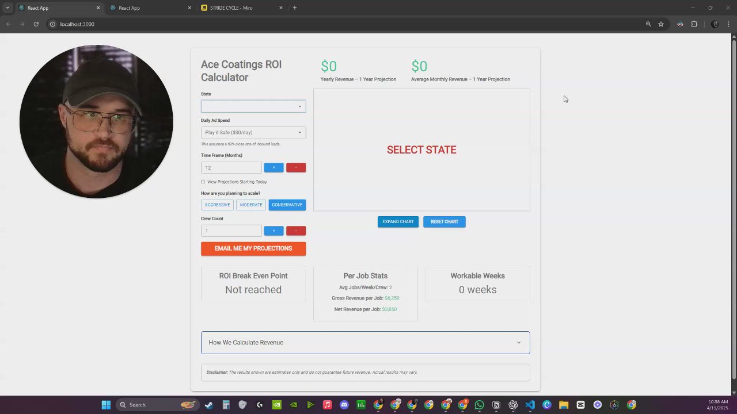
Task: Open the browser extensions puzzle icon
Action: coord(694,24)
